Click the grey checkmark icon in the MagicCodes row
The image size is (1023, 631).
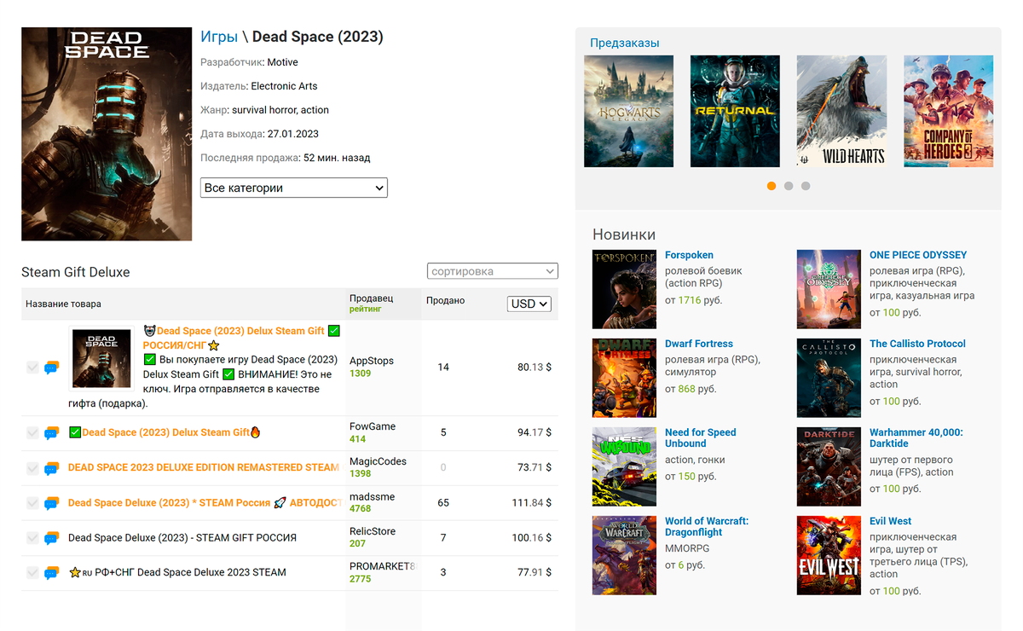pos(32,468)
